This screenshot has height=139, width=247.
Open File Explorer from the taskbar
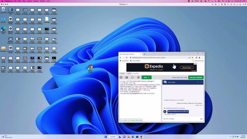click(x=129, y=136)
